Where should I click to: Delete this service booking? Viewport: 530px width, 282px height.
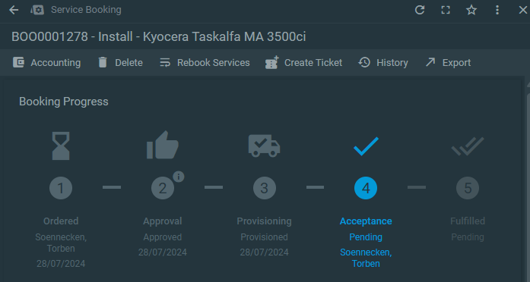pyautogui.click(x=120, y=63)
